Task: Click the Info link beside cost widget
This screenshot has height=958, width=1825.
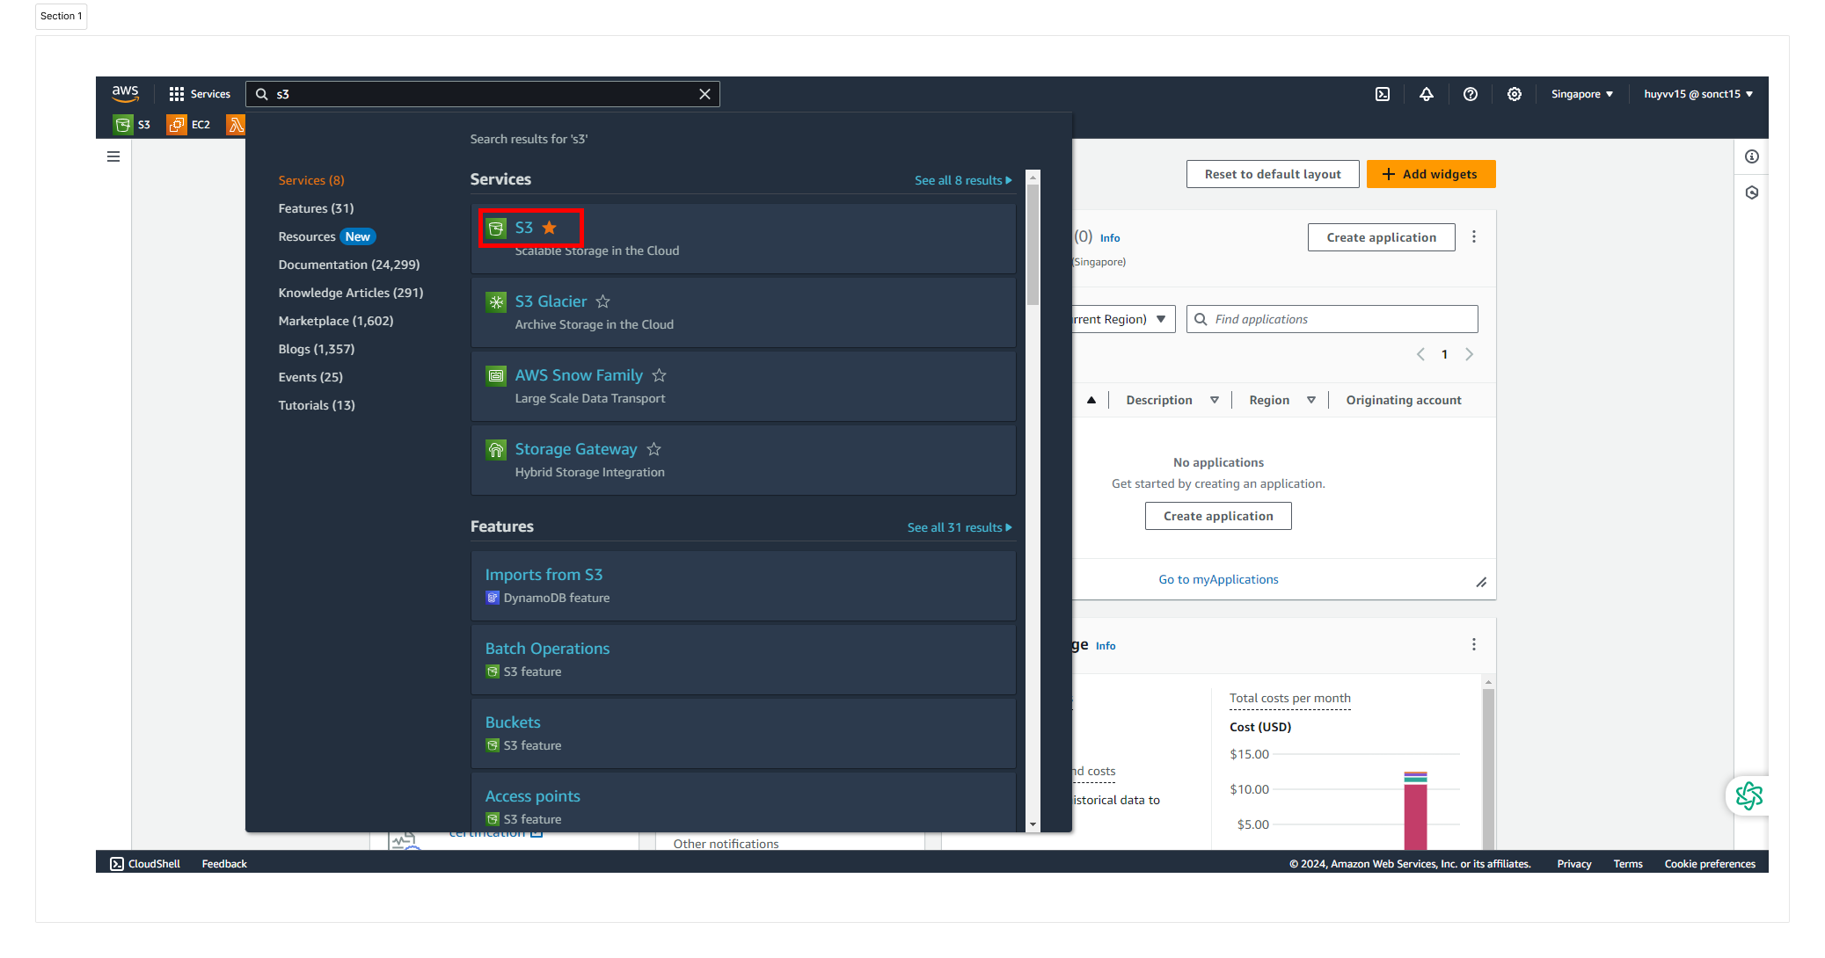Action: [1106, 646]
